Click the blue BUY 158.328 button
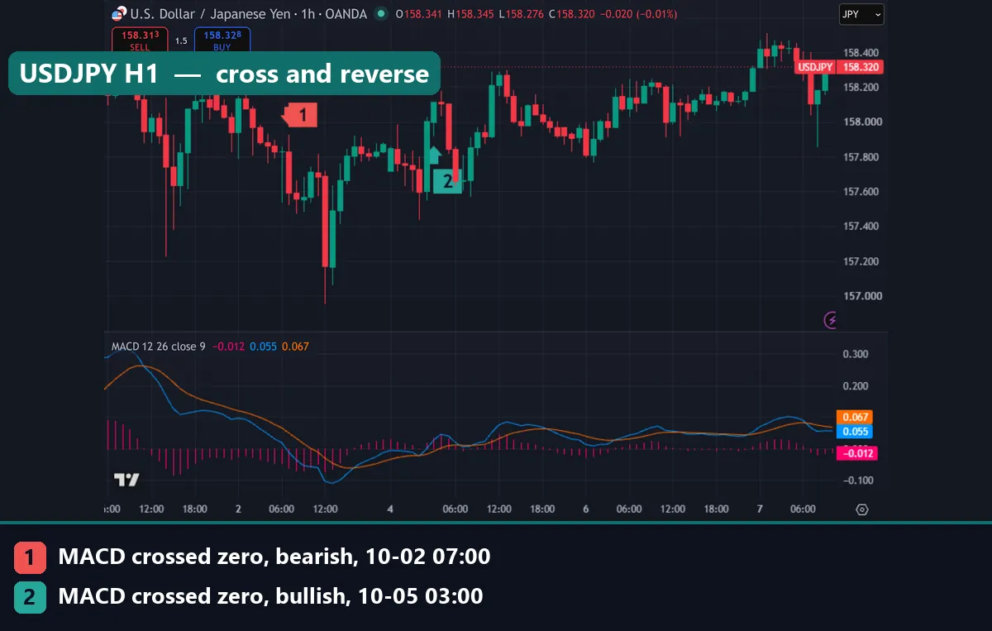 [x=222, y=40]
